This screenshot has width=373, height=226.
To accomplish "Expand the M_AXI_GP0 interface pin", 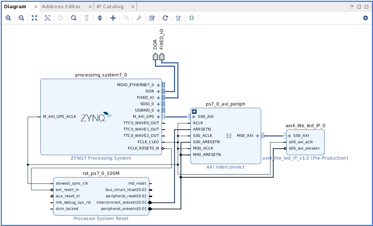I will click(x=158, y=116).
